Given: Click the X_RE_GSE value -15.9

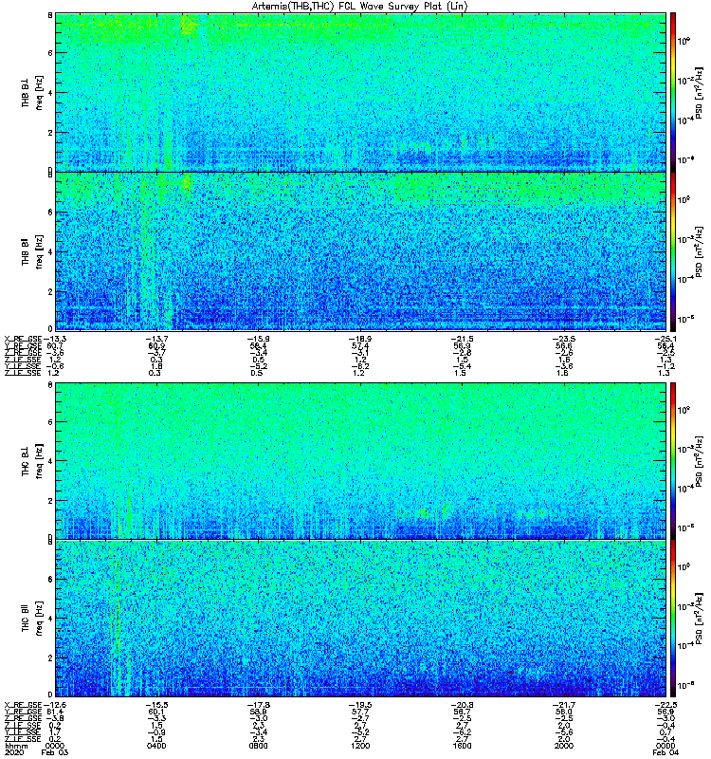Looking at the screenshot, I should [x=258, y=339].
